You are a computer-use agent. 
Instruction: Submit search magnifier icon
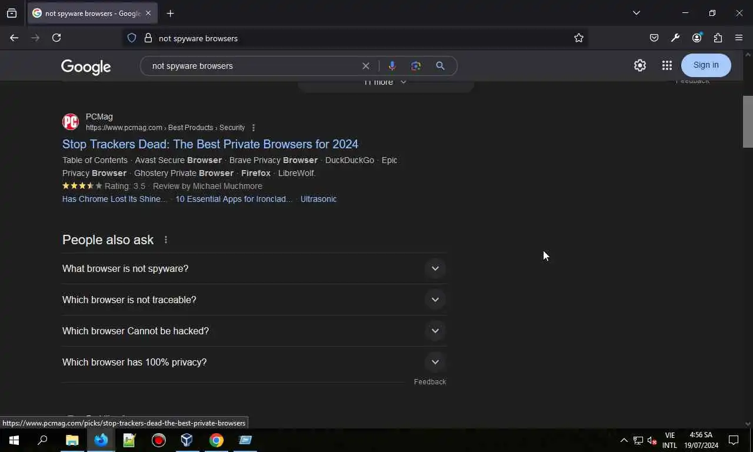coord(440,66)
